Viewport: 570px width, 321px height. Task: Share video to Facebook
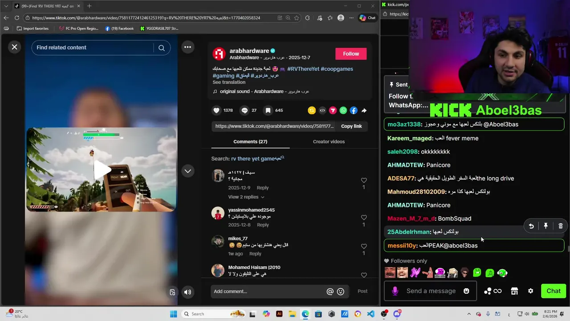tap(354, 110)
